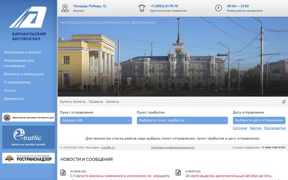Click the Барнаульский автовокзал logo
Viewport: 288px width, 180px height.
click(28, 23)
